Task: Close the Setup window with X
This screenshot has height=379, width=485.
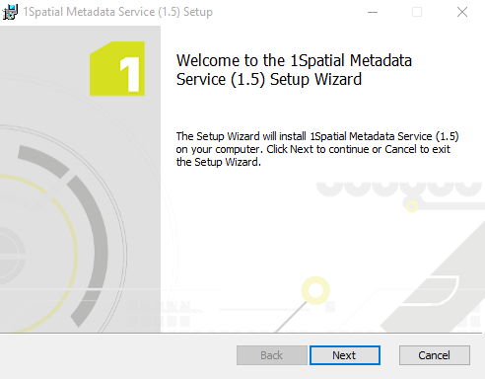Action: (462, 12)
